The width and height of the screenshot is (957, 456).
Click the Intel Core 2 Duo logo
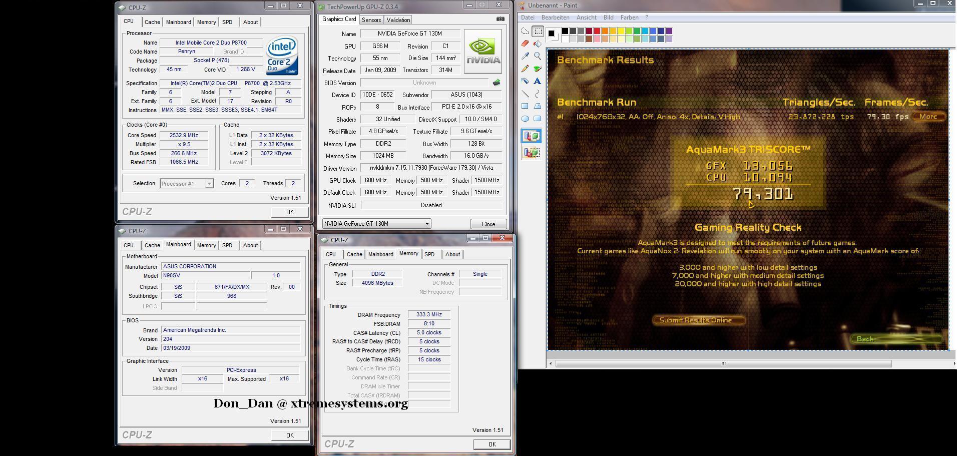point(282,56)
